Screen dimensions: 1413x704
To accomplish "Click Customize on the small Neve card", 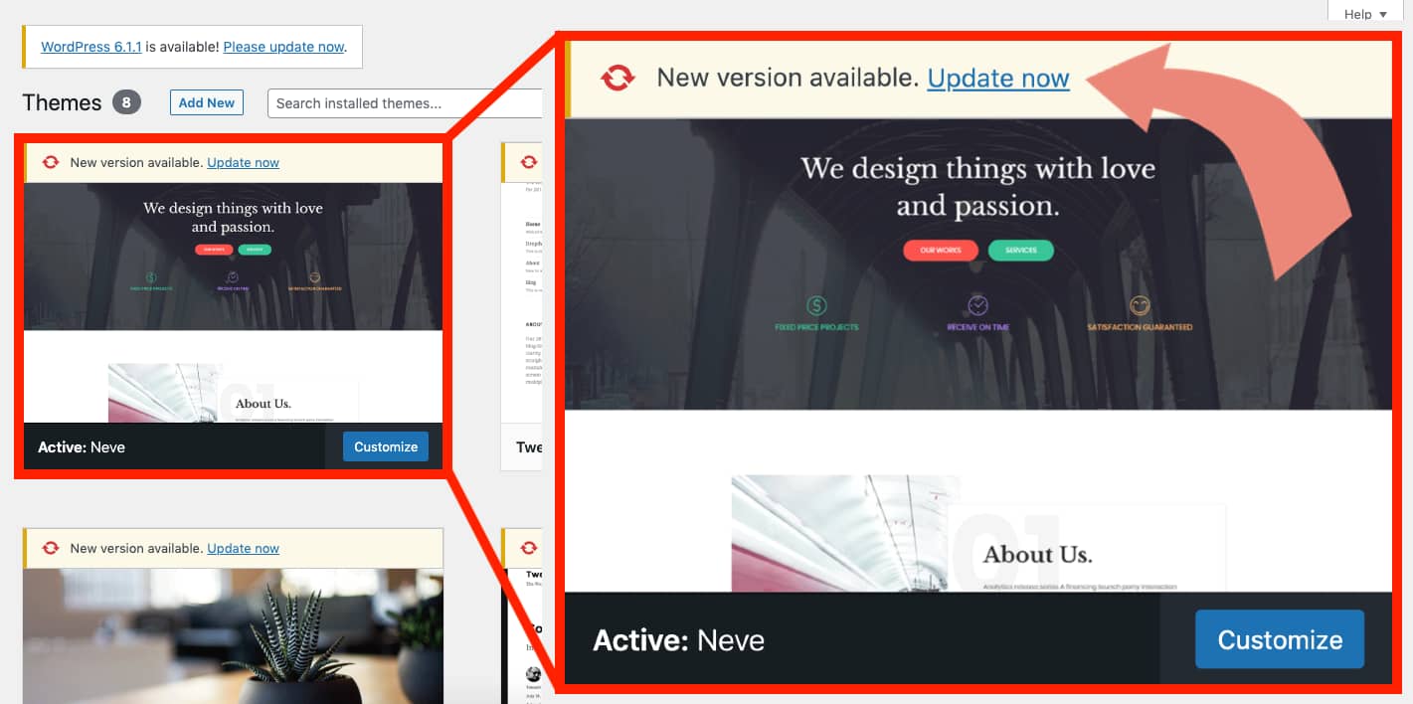I will (x=386, y=446).
